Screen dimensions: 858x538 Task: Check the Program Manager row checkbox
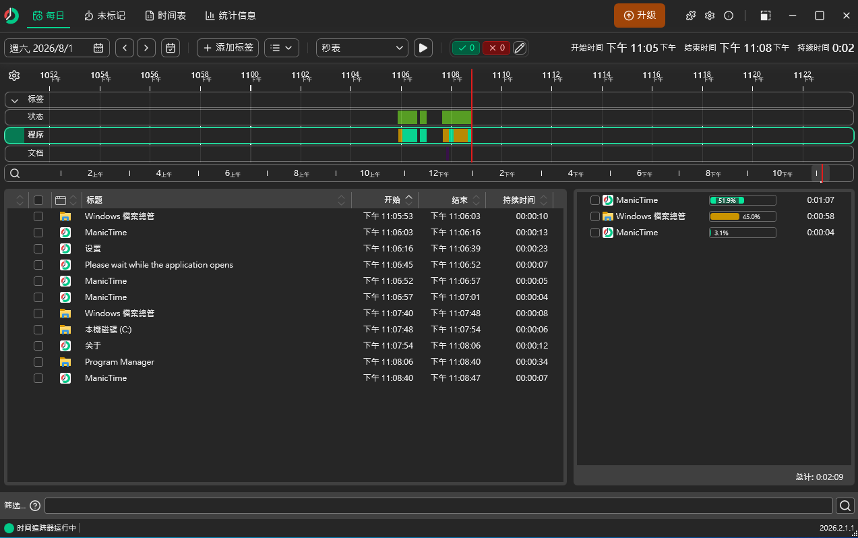click(38, 362)
